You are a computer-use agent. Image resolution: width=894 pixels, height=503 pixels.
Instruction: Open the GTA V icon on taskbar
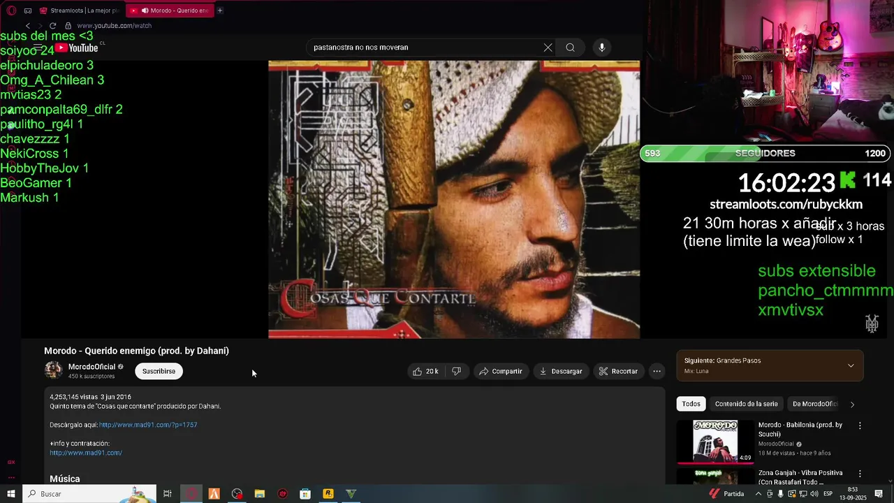point(351,494)
